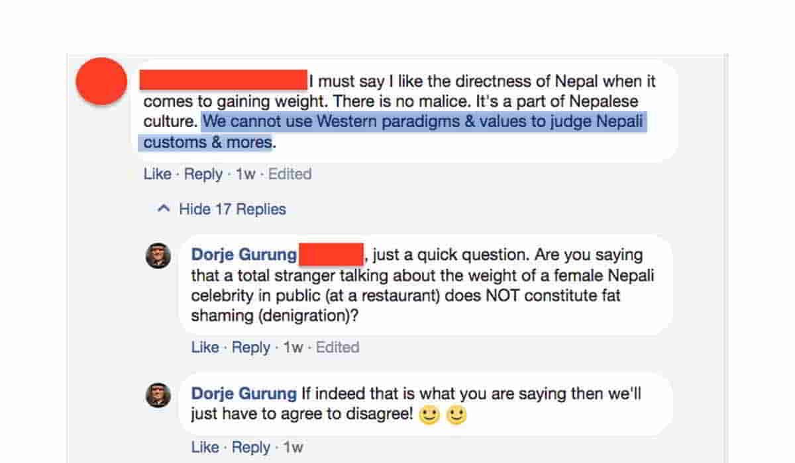Expand edit history by clicking Edited on top comment

[x=290, y=174]
